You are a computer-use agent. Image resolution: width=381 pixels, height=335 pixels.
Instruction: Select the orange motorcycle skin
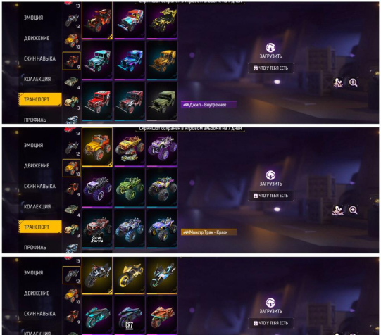(162, 315)
